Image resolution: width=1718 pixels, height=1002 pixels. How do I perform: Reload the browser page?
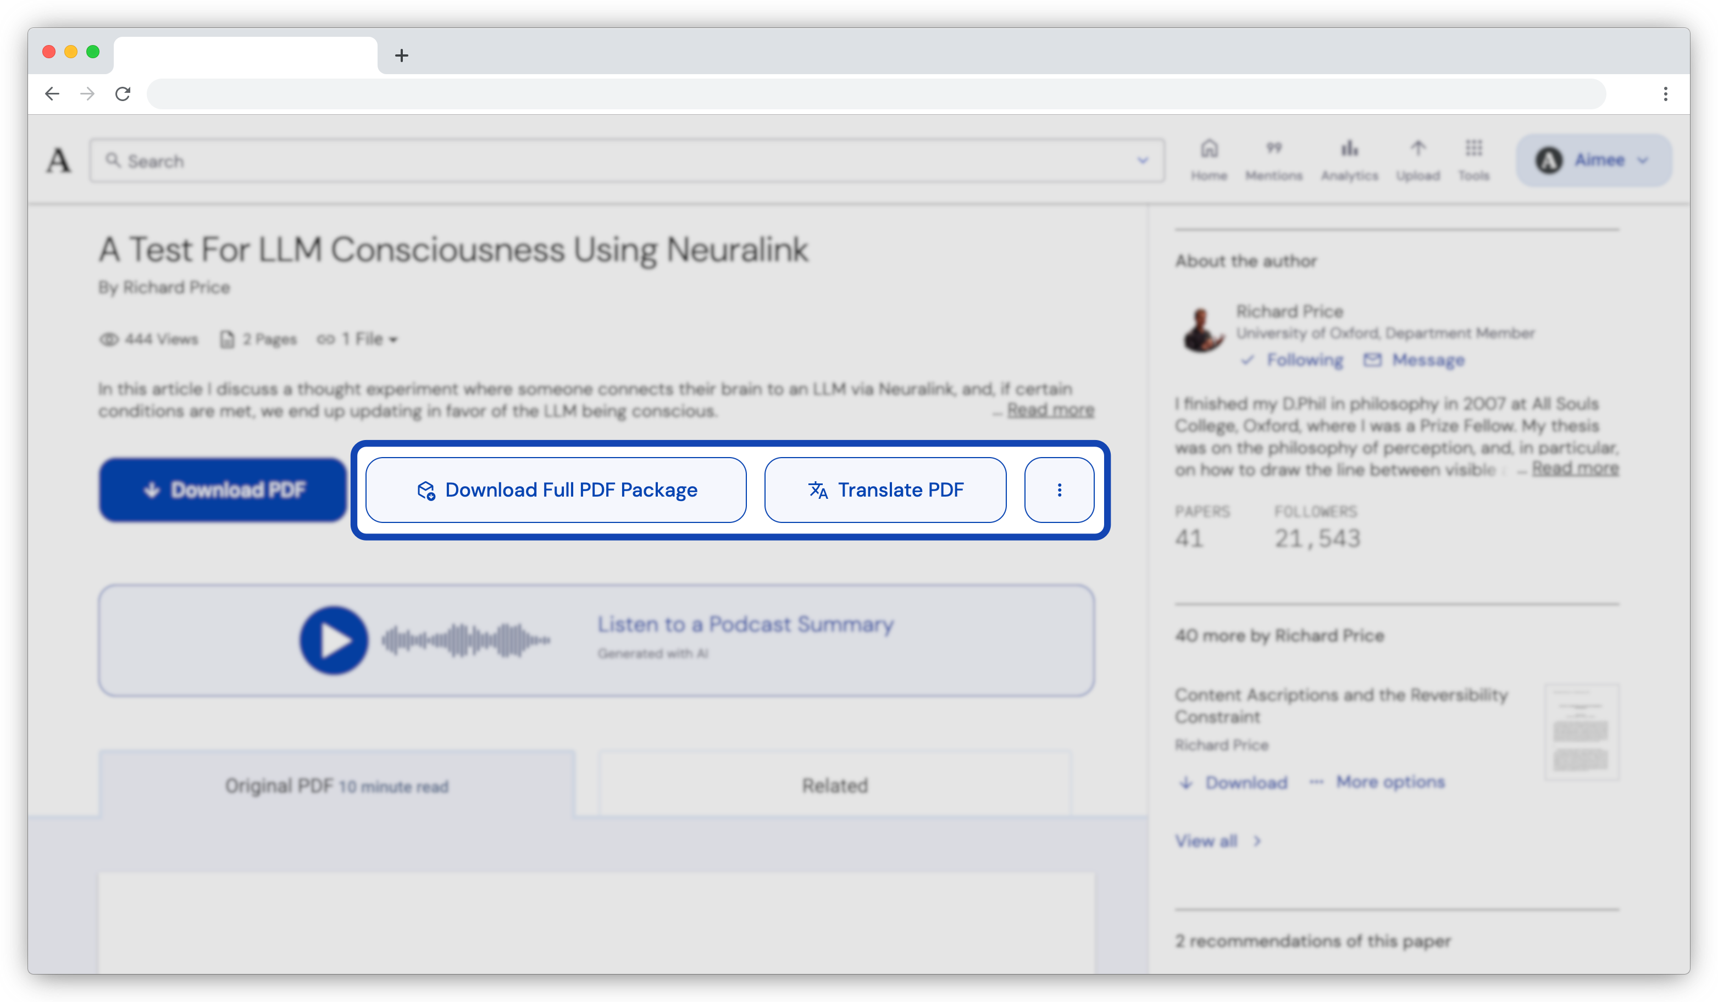point(123,93)
